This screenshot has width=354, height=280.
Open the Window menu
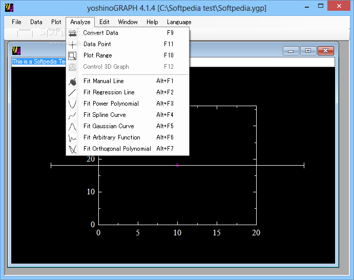pyautogui.click(x=128, y=22)
